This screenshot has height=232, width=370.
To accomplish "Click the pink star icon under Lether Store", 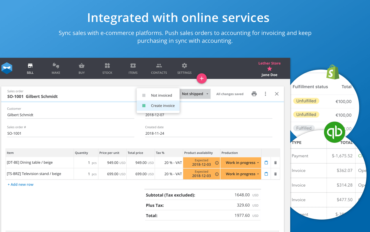I will point(269,69).
